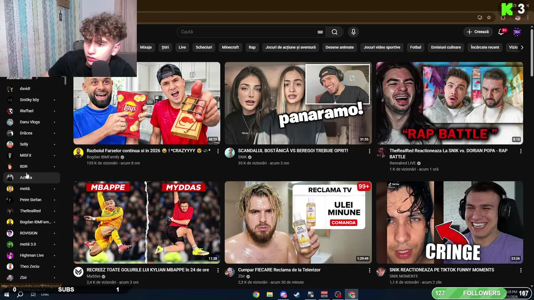Image resolution: width=534 pixels, height=300 pixels.
Task: Open options for Razboiul Farselor video
Action: click(218, 151)
